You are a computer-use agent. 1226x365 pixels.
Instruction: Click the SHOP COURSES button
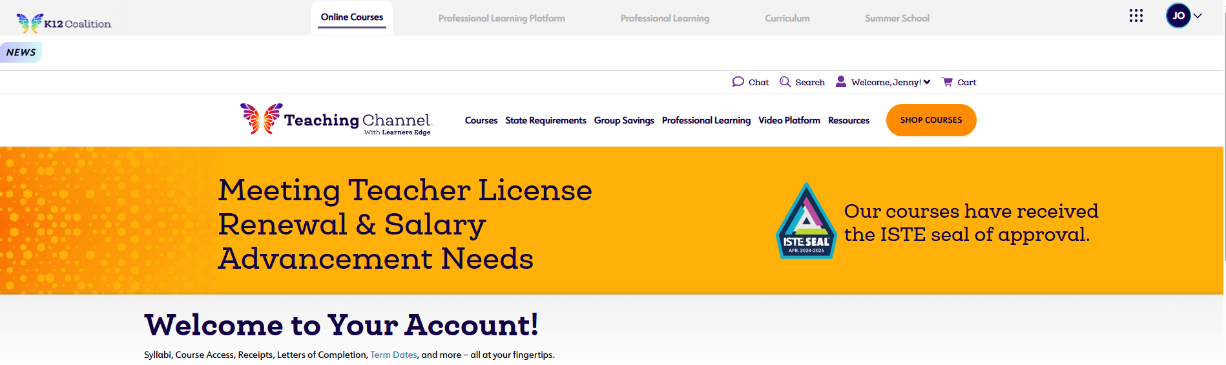click(x=931, y=120)
